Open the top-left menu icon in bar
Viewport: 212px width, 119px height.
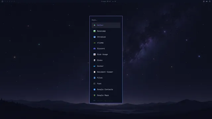pyautogui.click(x=2, y=1)
